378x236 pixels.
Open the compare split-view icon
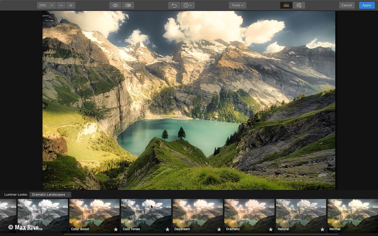pyautogui.click(x=128, y=5)
